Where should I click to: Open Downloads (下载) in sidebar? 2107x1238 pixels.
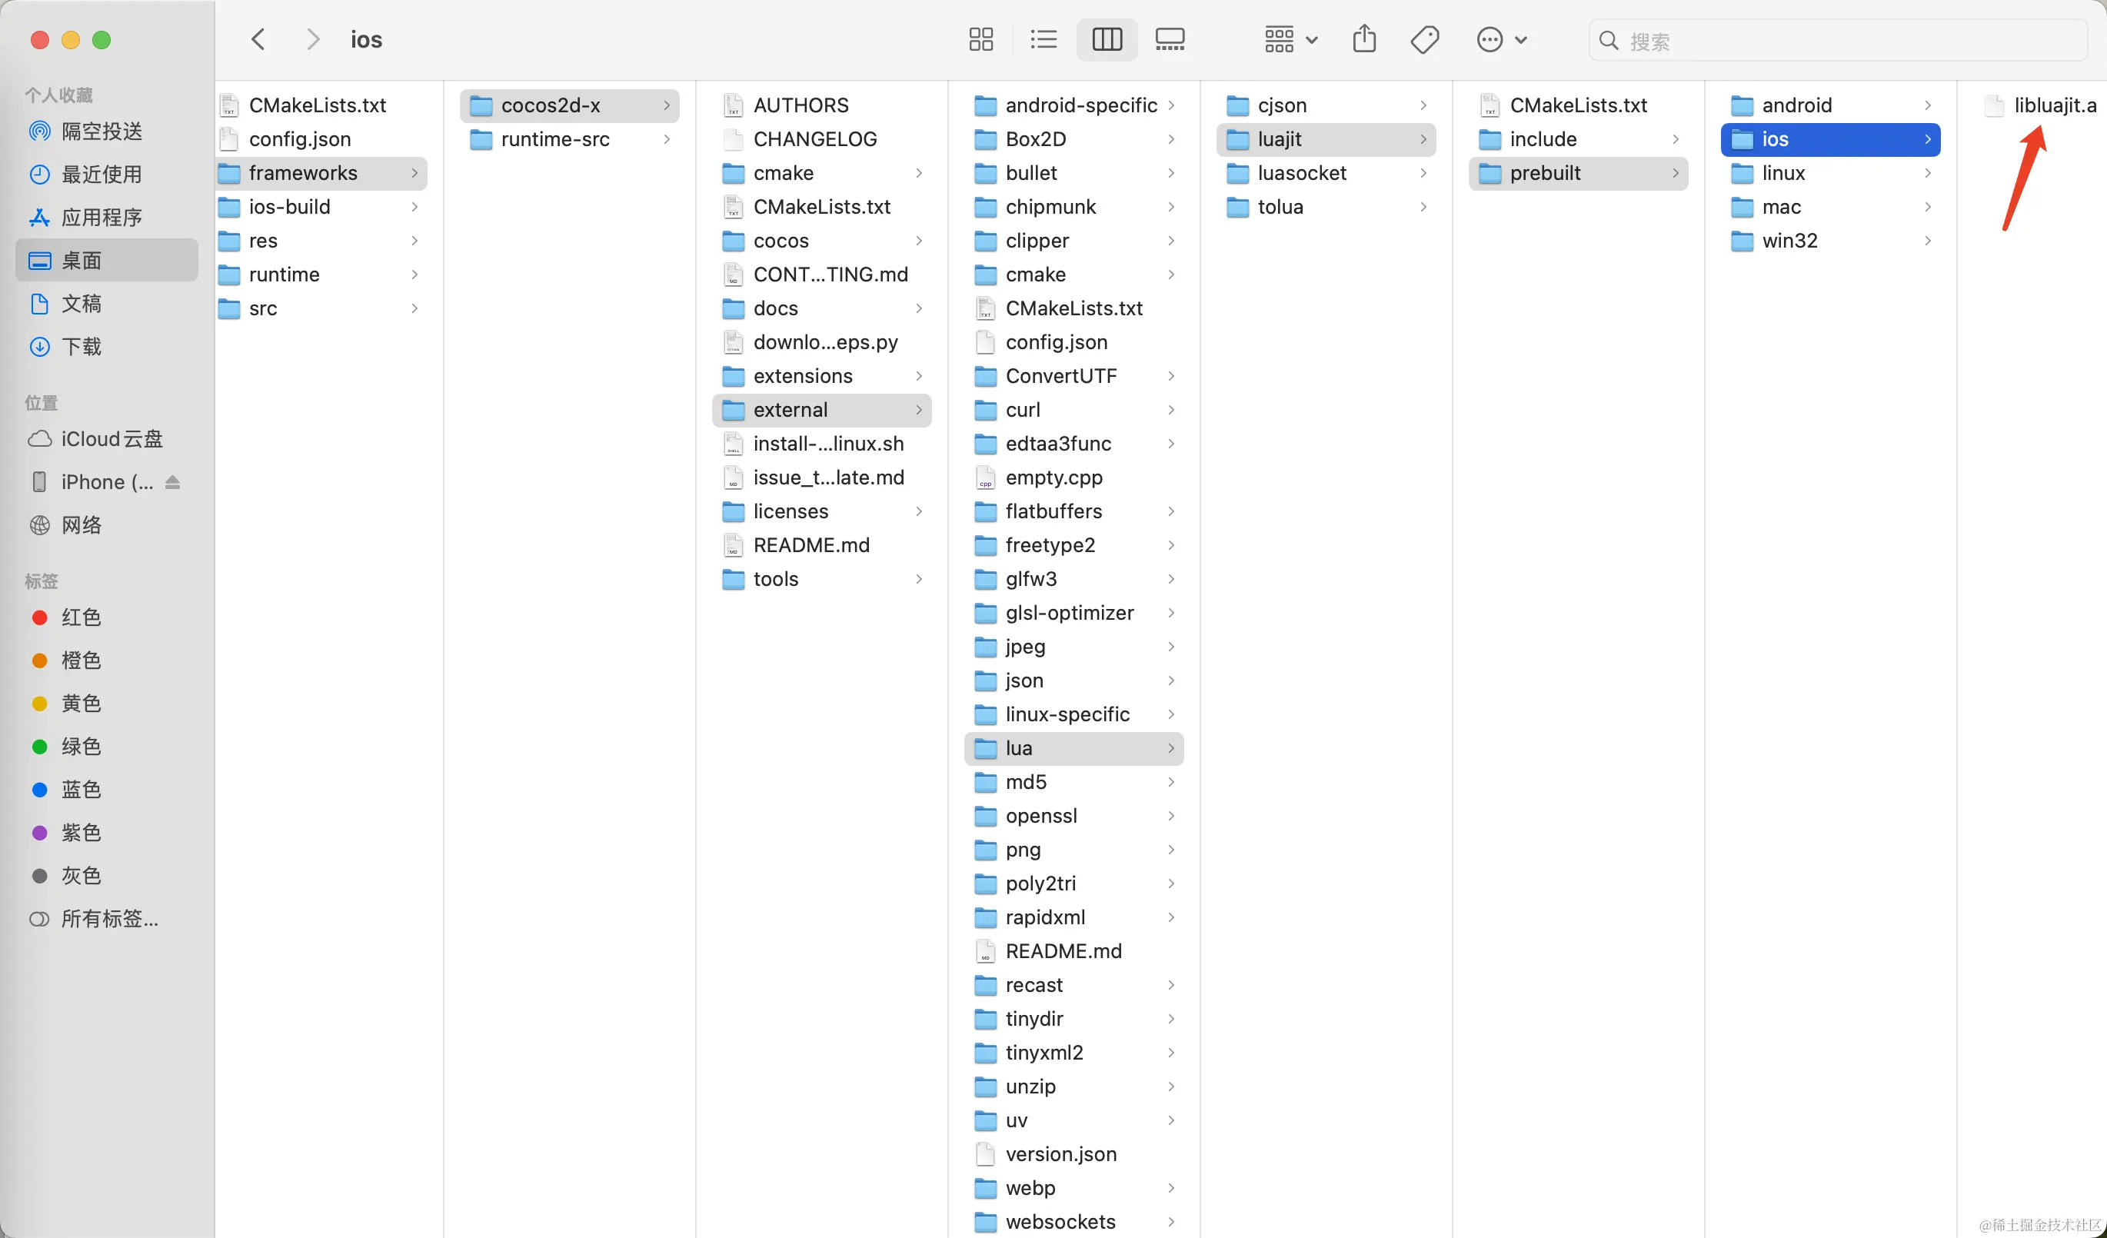pos(81,347)
